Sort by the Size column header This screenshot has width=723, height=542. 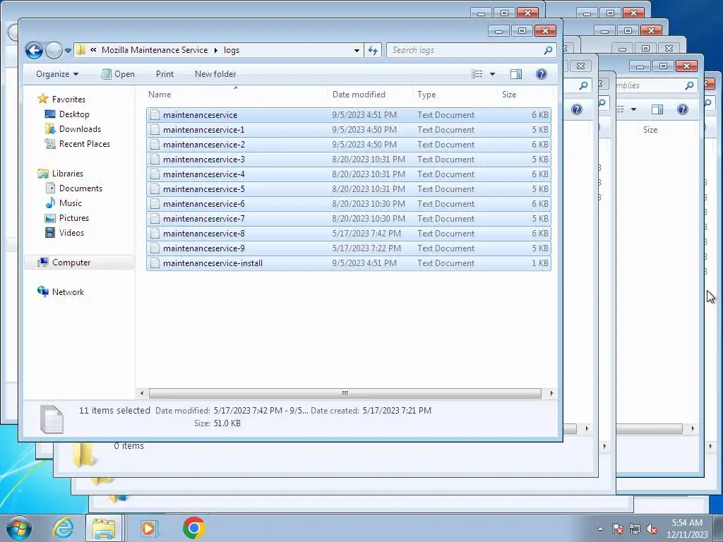[525, 95]
